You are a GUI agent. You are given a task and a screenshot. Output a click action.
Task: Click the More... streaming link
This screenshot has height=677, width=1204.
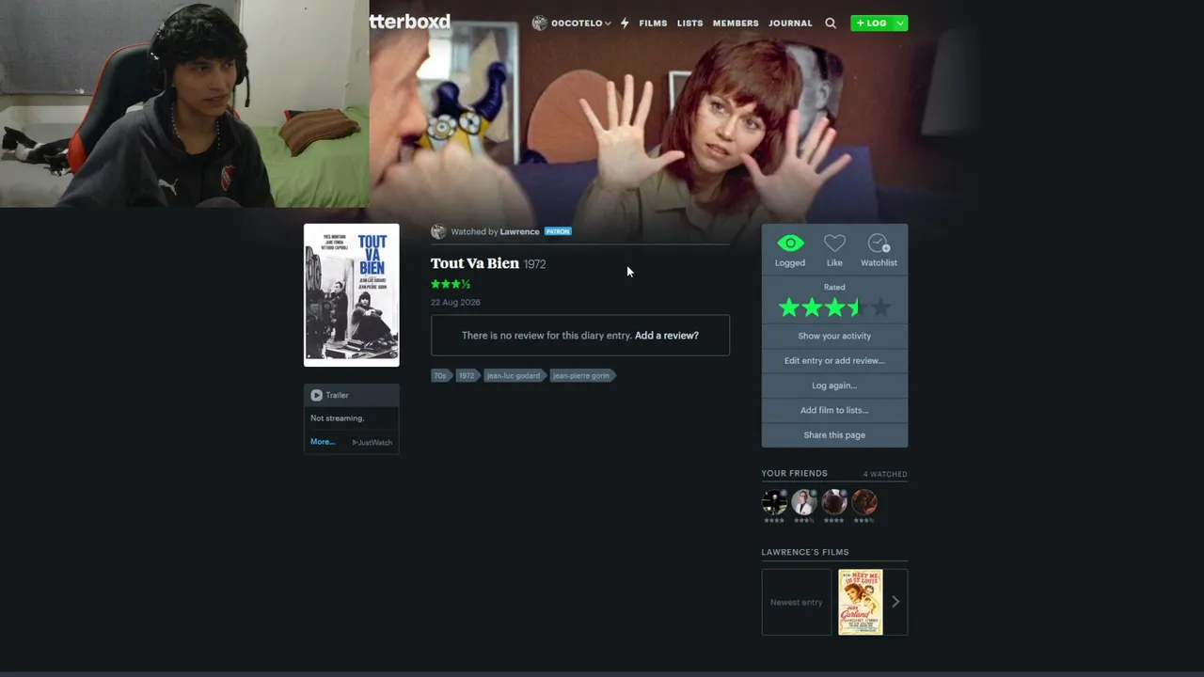tap(323, 442)
